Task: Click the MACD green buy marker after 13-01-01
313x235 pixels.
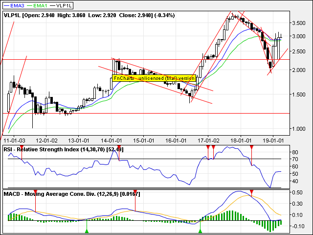Action: 87,231
